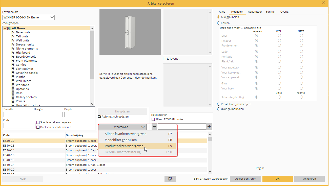
Task: Check the Is favoriet checkbox
Action: (x=164, y=58)
